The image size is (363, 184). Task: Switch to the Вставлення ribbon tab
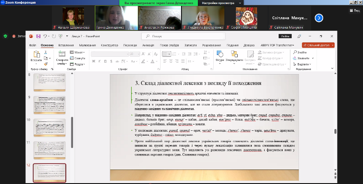(66, 45)
